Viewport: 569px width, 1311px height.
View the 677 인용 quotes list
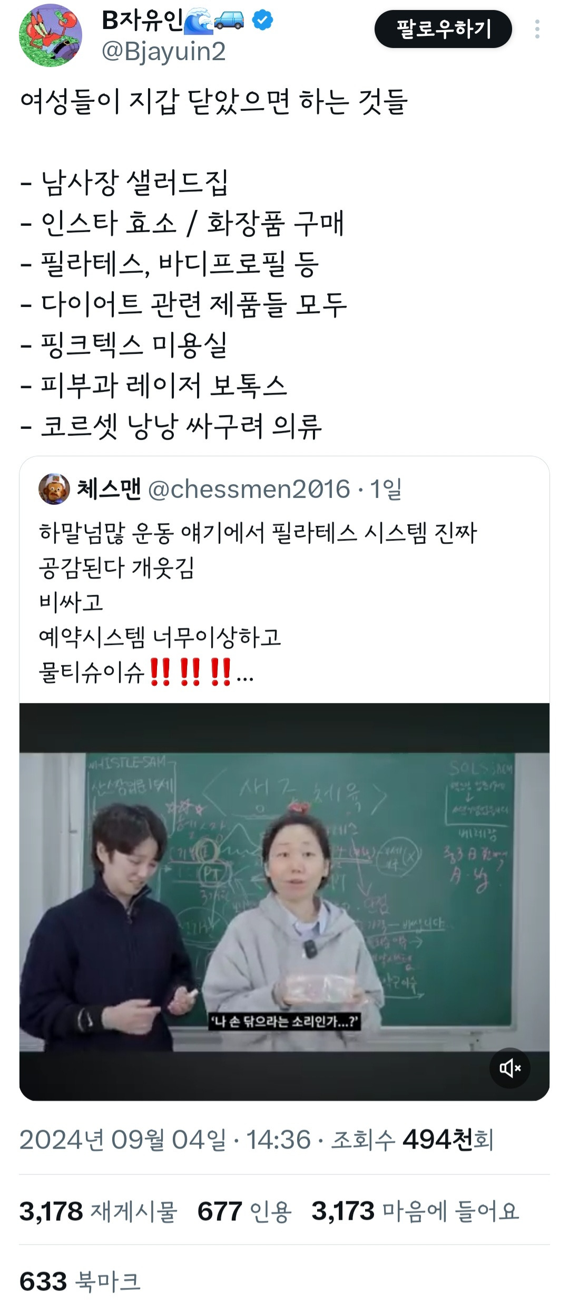click(x=244, y=1211)
